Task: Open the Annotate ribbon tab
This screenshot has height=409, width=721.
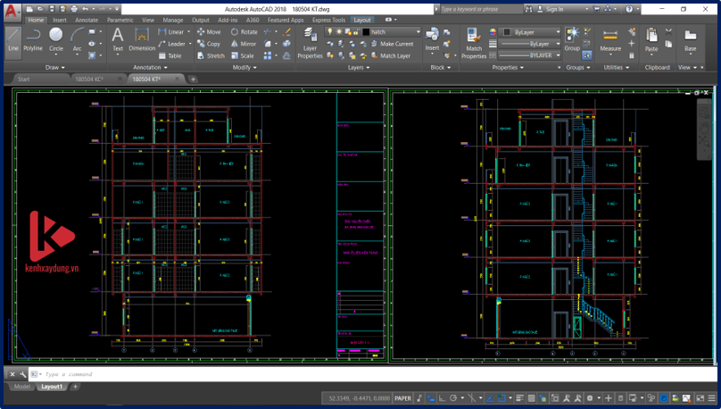Action: pyautogui.click(x=87, y=20)
